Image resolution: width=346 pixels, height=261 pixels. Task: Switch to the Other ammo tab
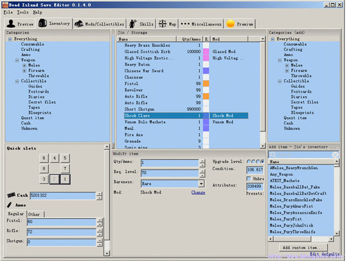coord(35,214)
